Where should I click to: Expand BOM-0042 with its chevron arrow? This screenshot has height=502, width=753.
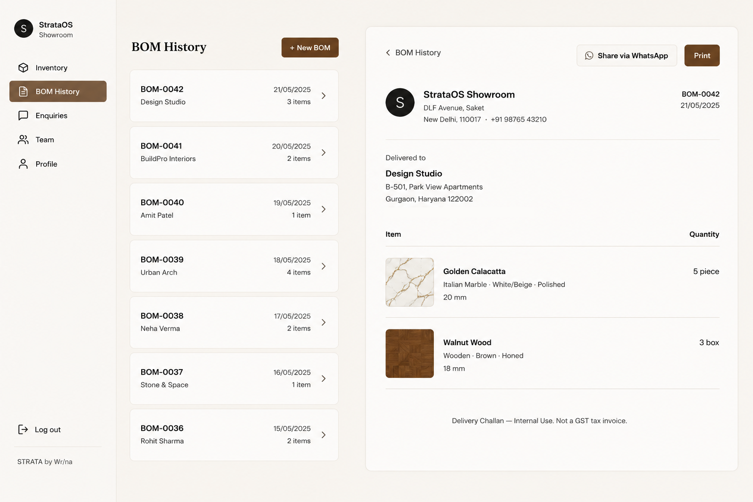coord(324,96)
